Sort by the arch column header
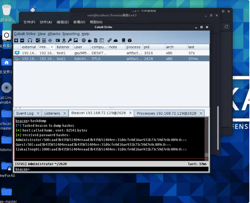 (176, 47)
